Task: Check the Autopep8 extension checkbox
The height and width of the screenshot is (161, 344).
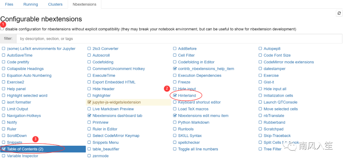Action: [x=261, y=49]
